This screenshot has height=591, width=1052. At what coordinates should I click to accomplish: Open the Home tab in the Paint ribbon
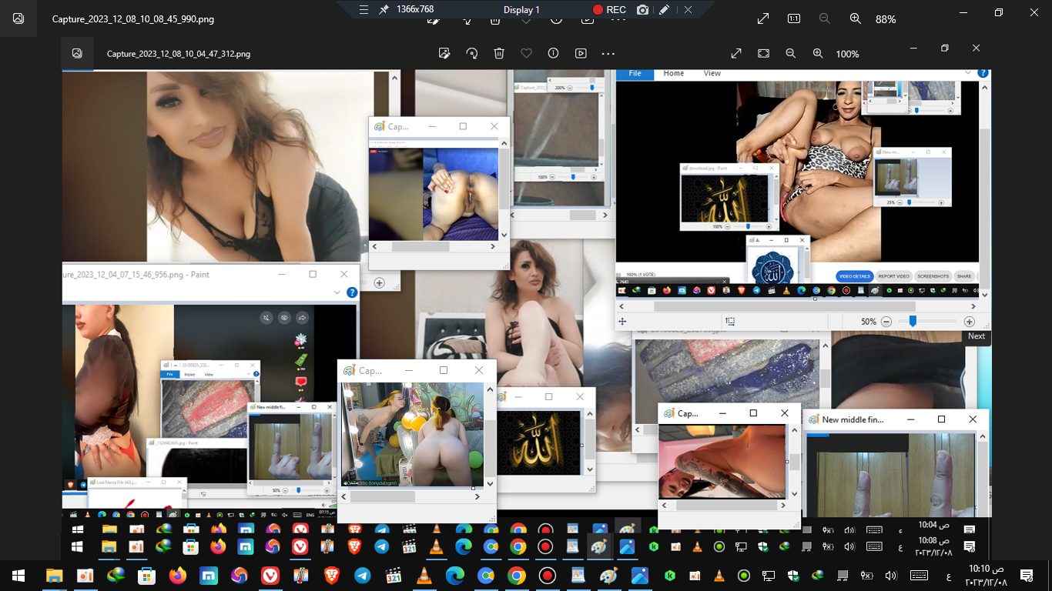coord(674,73)
